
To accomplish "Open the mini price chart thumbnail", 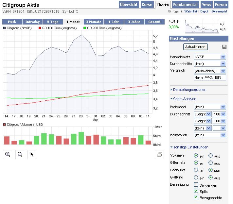I will point(202,26).
